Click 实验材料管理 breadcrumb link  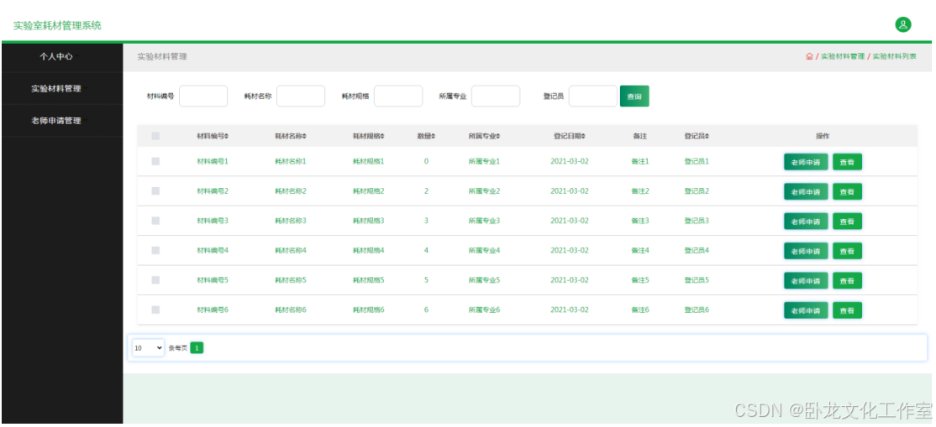pyautogui.click(x=842, y=57)
